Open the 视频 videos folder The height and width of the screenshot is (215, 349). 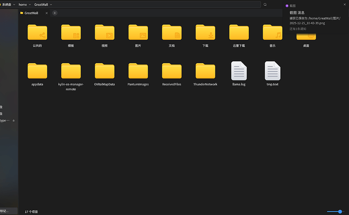coord(105,33)
